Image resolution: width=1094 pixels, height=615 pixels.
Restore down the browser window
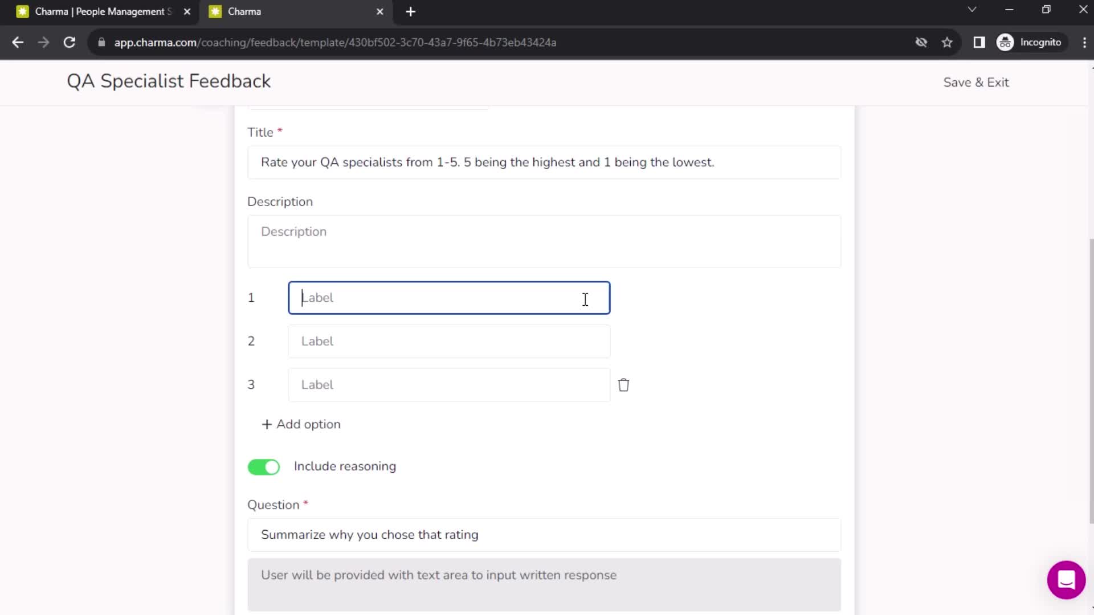point(1046,10)
